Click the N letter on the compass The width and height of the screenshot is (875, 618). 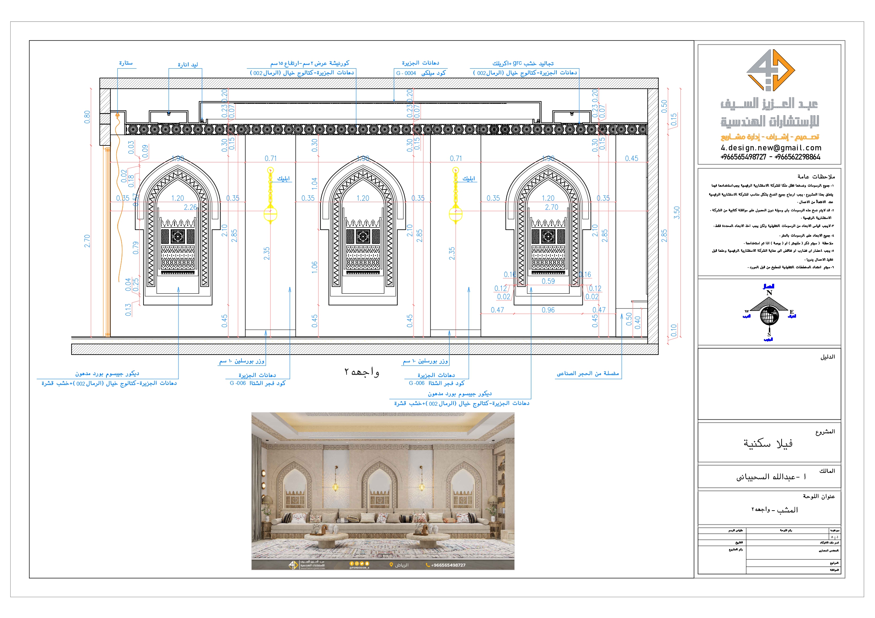tap(769, 293)
